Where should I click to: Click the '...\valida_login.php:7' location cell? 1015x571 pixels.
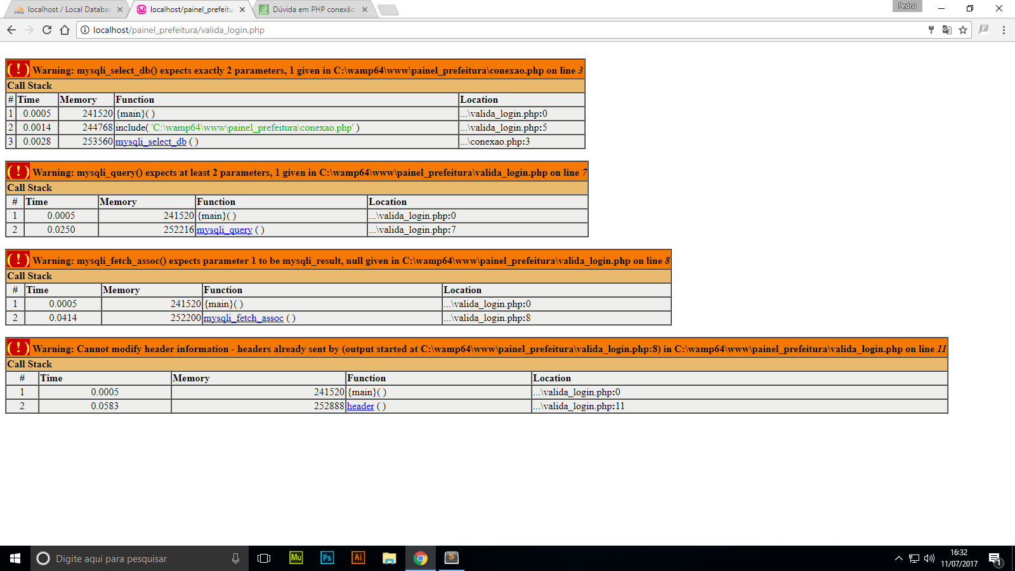point(478,230)
